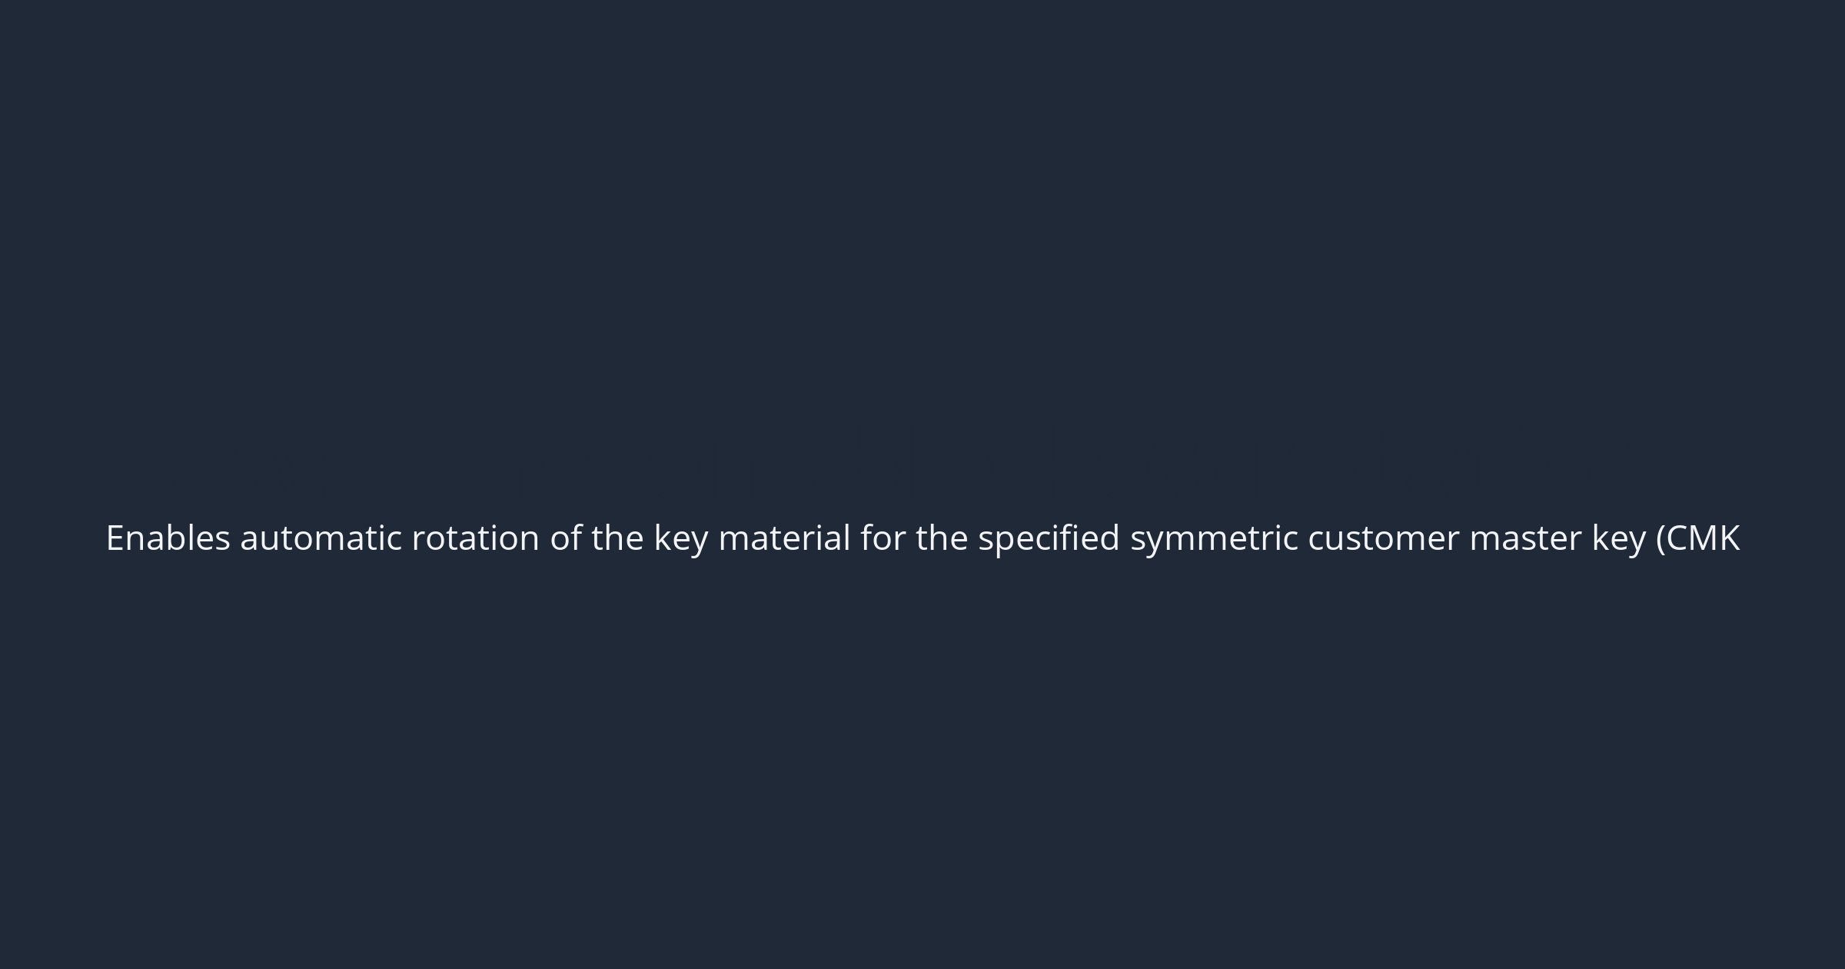Click the empty dark area above the sentence

click(x=922, y=231)
